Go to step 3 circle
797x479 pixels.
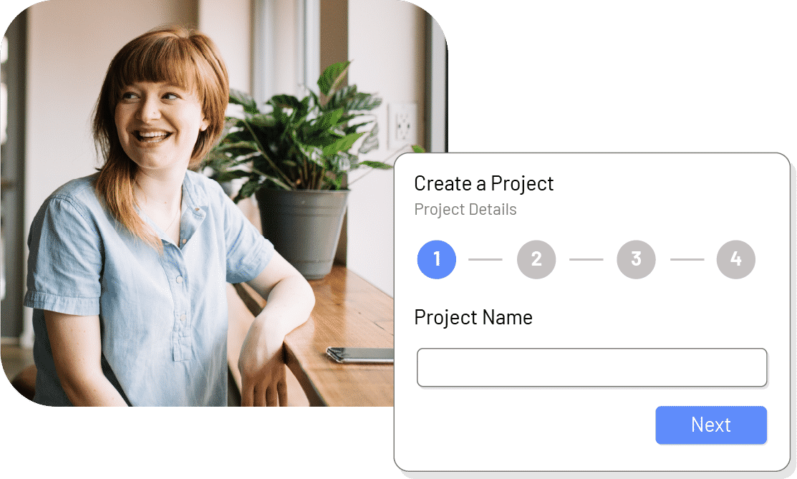tap(636, 259)
